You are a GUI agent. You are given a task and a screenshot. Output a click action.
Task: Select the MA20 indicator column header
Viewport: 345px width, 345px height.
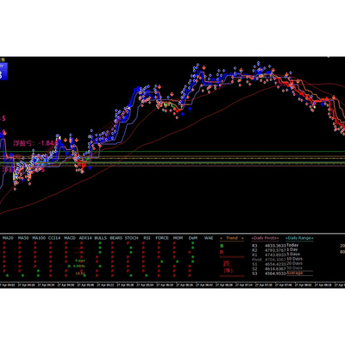click(8, 238)
